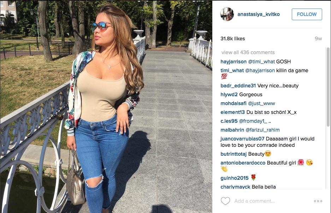Image resolution: width=331 pixels, height=213 pixels.
Task: Select the @fromday1_ mention link
Action: click(x=253, y=121)
